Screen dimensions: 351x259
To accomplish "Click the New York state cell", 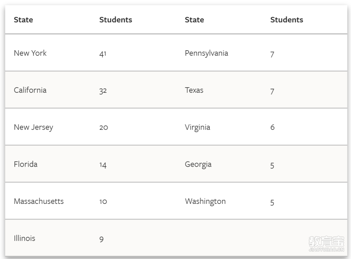I will click(30, 53).
